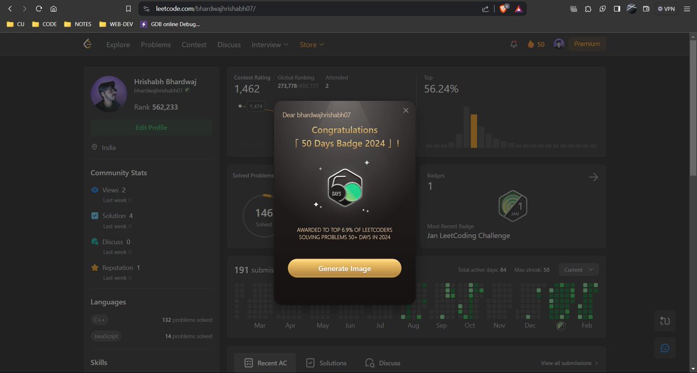Open the browser profile avatar in toolbar
Viewport: 697px width, 373px height.
click(631, 9)
